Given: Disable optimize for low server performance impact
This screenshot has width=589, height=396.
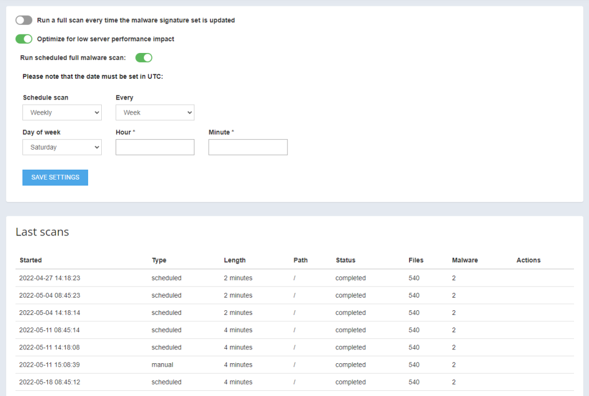Looking at the screenshot, I should pos(24,39).
